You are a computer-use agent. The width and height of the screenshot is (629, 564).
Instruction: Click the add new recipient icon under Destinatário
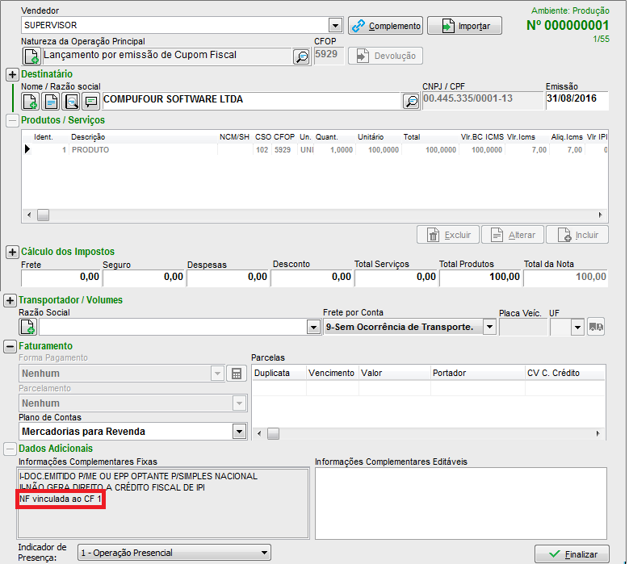(30, 101)
